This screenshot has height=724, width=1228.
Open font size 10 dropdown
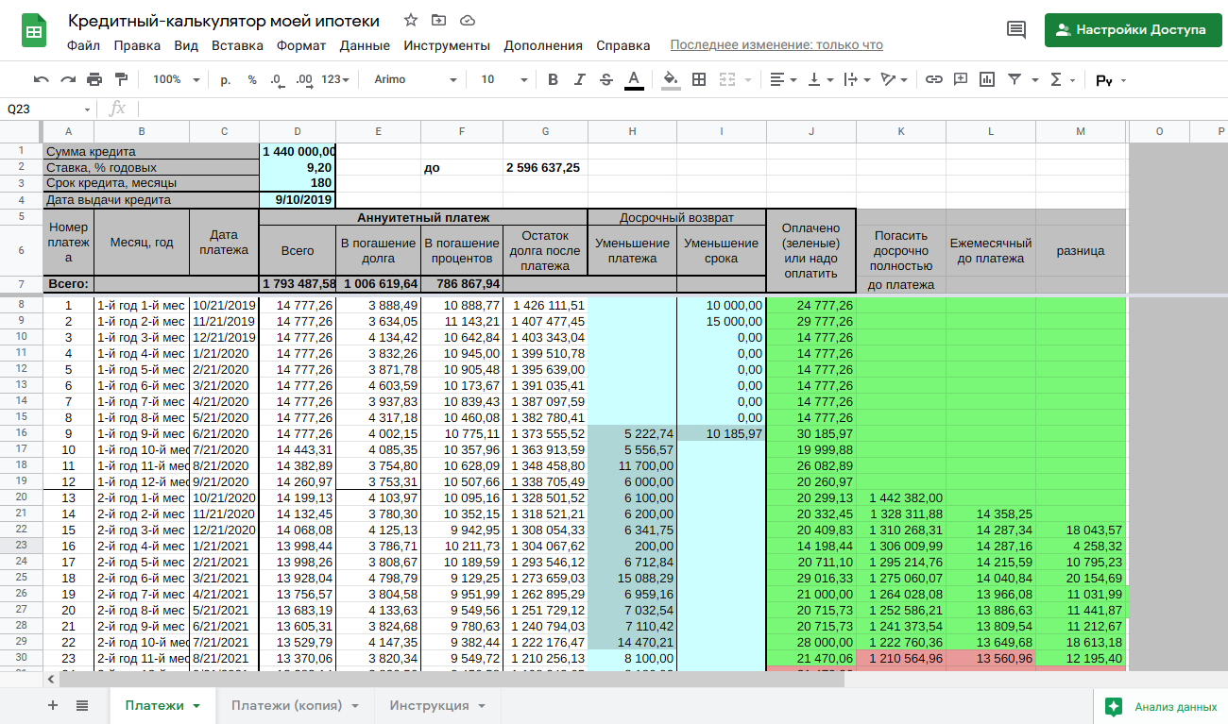(x=503, y=79)
